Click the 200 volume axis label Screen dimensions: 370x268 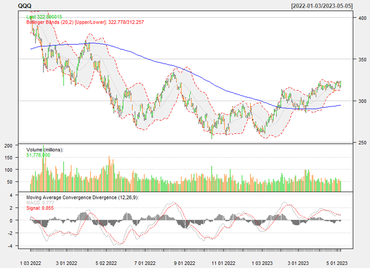point(8,146)
